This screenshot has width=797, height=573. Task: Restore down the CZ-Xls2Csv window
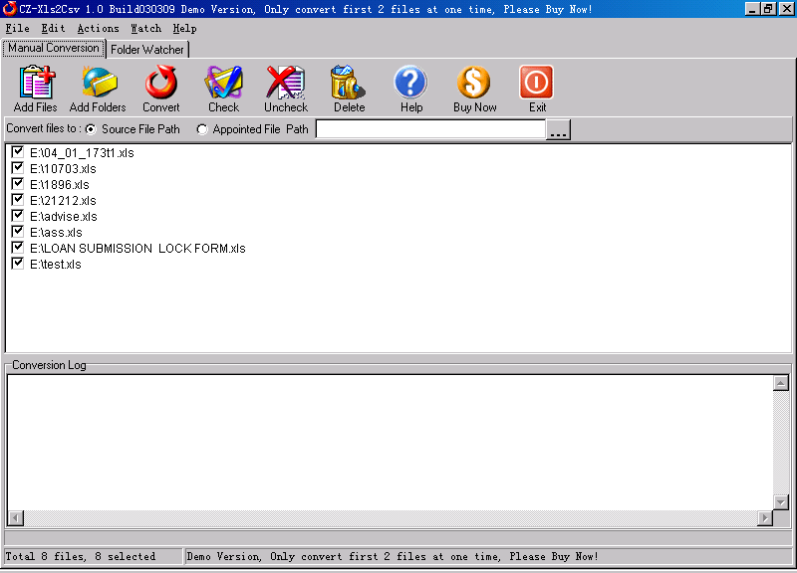click(768, 9)
